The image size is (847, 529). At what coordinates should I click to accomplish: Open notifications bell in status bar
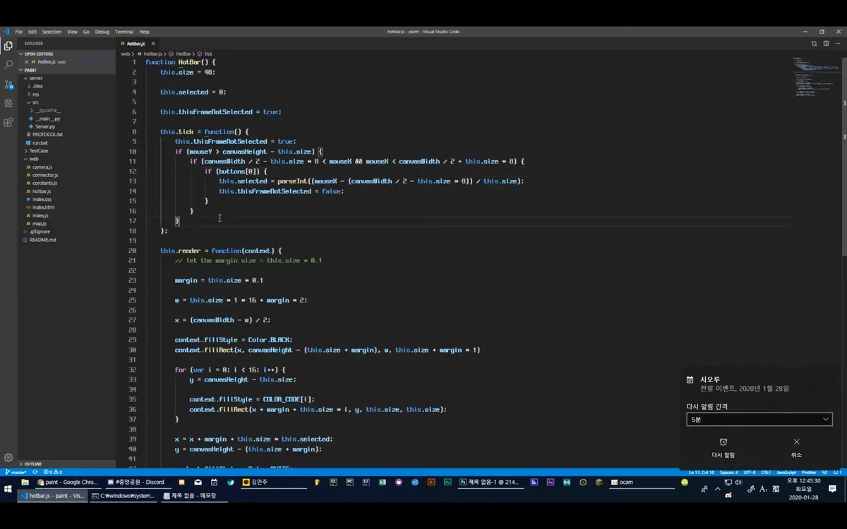coord(839,472)
